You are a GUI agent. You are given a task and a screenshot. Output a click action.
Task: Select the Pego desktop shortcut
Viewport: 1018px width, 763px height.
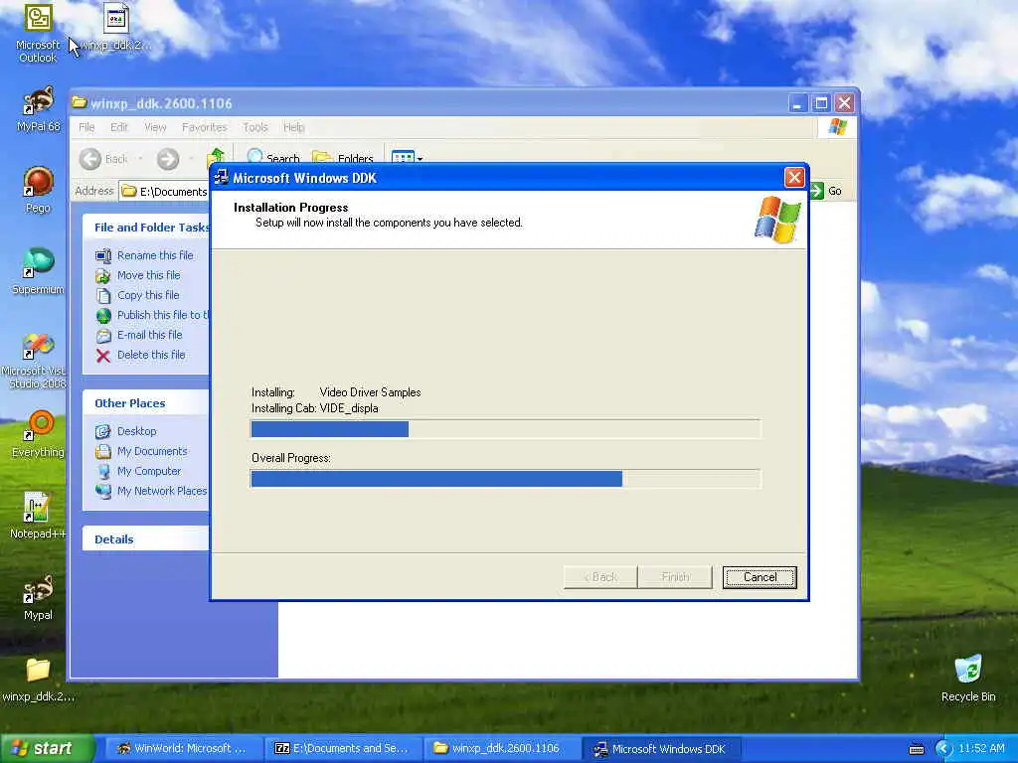[x=38, y=190]
